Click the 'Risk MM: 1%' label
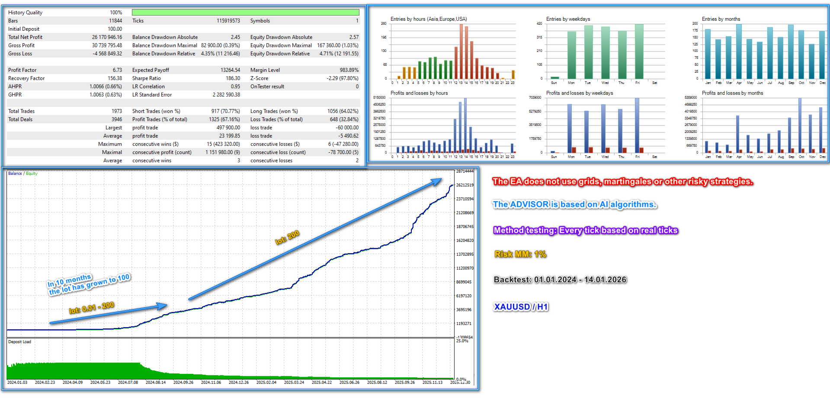 click(x=520, y=254)
